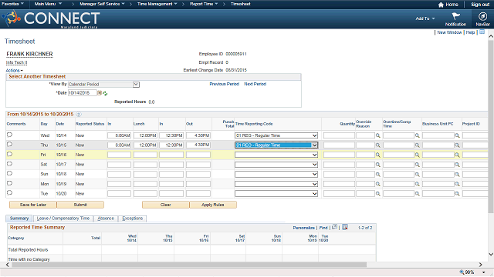Open the Tue 10/20 comment bubble

(x=9, y=193)
